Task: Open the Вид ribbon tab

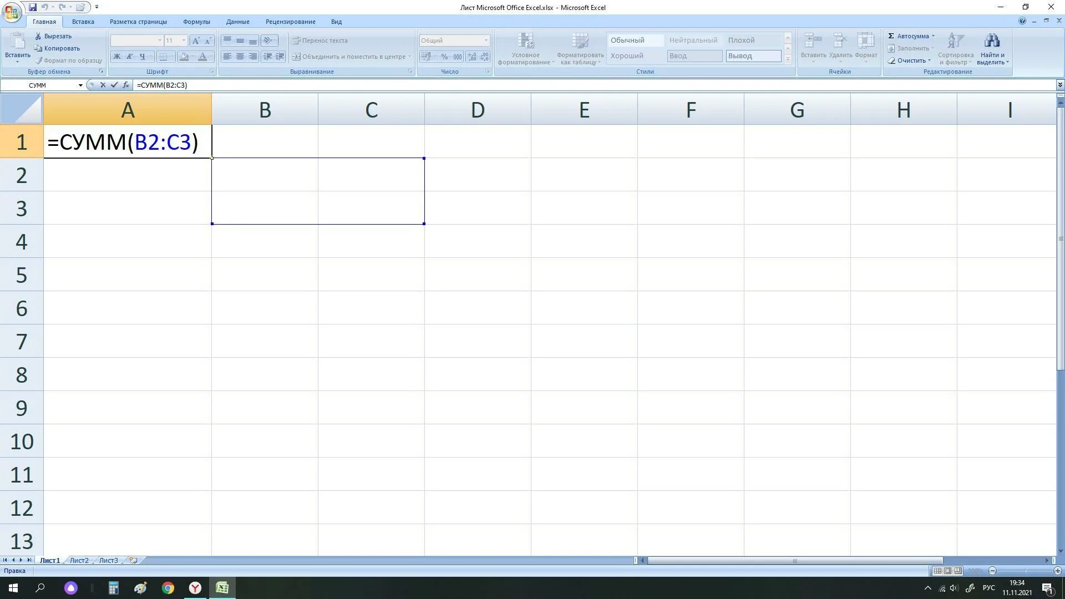Action: point(336,22)
